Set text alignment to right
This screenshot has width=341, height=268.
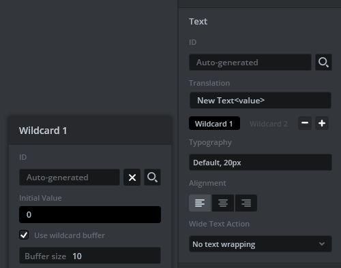pyautogui.click(x=246, y=203)
